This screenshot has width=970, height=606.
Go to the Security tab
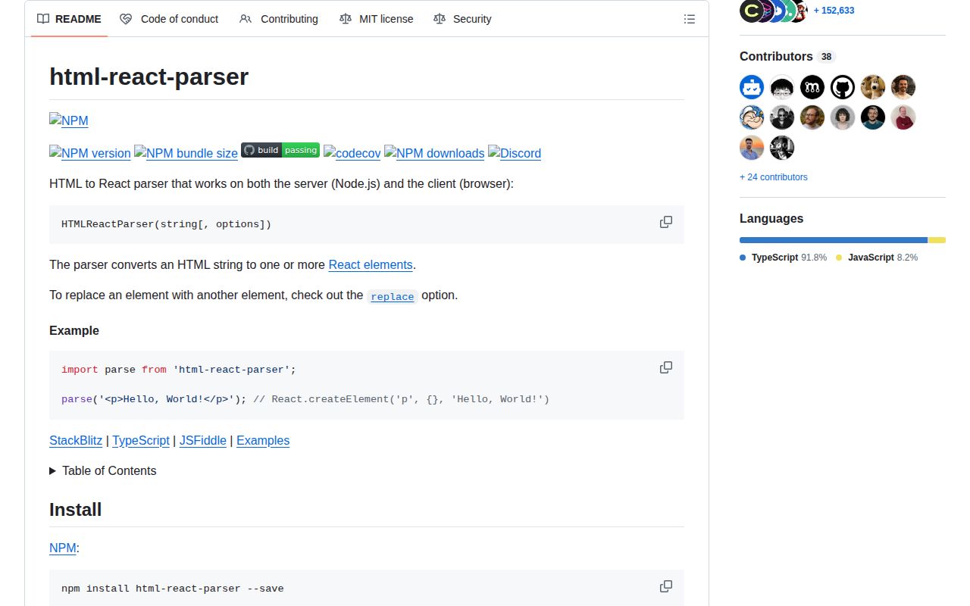click(462, 19)
